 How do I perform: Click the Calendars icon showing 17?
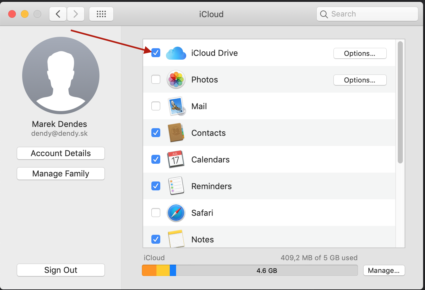(x=175, y=159)
